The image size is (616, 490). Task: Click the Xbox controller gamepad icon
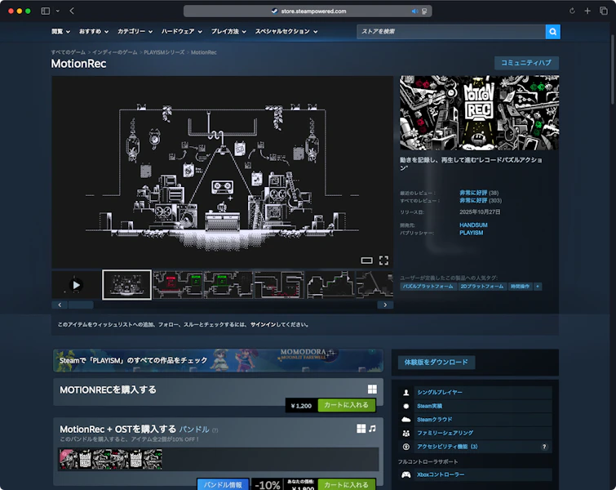(406, 475)
